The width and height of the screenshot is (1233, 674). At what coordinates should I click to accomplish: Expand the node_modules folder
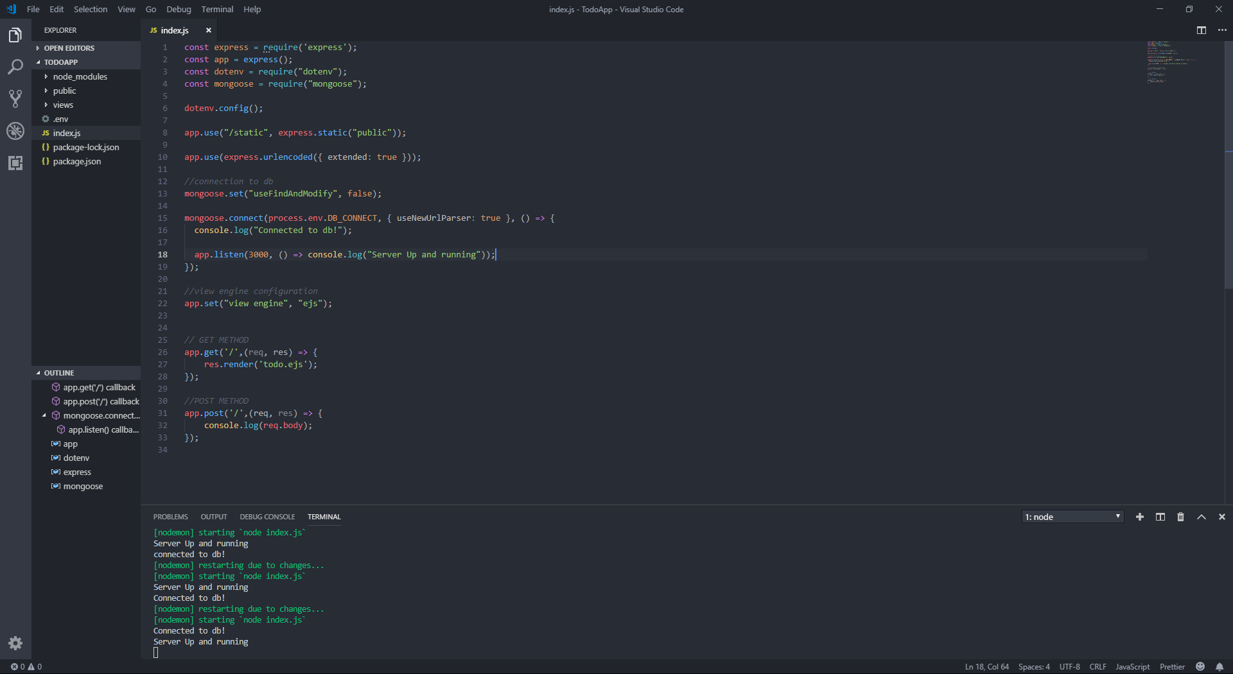point(86,76)
